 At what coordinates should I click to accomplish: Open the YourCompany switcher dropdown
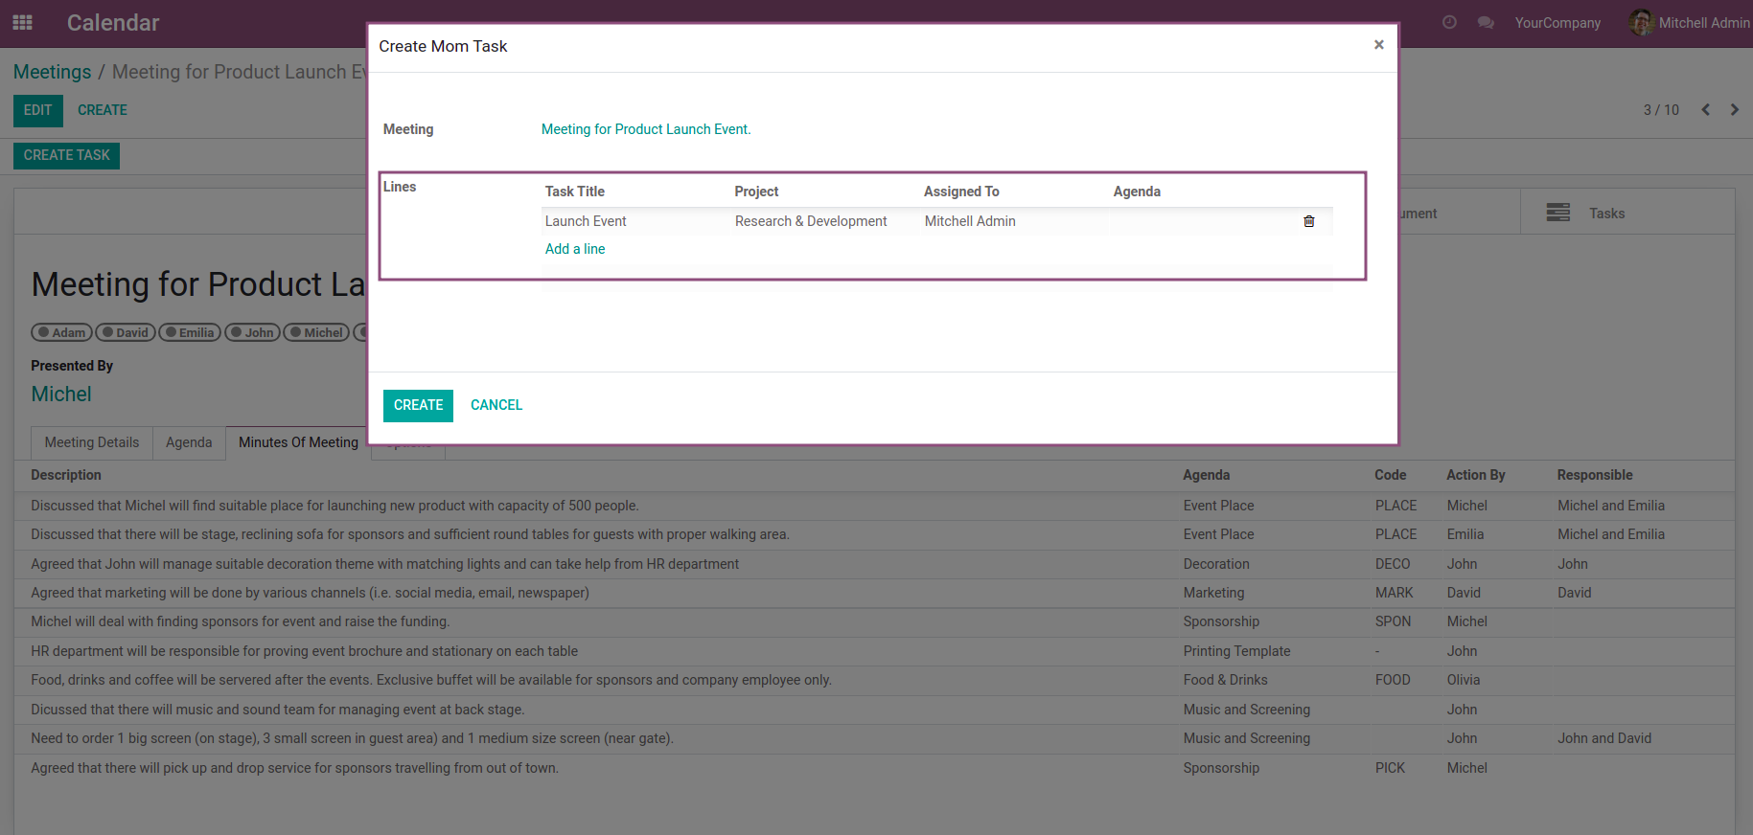[x=1557, y=23]
